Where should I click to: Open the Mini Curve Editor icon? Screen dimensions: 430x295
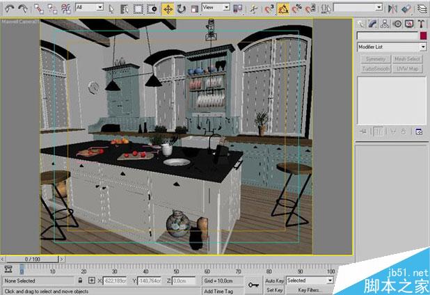[8, 269]
